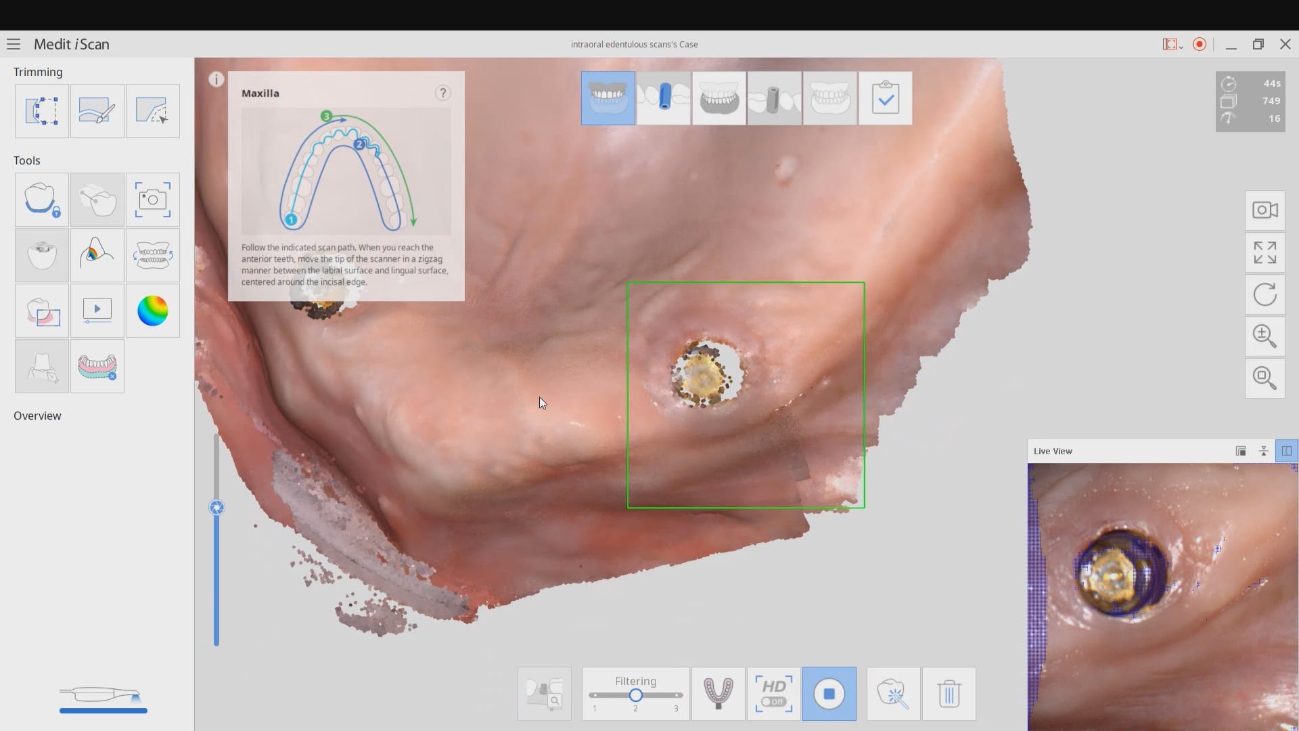Screen dimensions: 1299x731
Task: Click the rainbow color map tool
Action: (153, 311)
